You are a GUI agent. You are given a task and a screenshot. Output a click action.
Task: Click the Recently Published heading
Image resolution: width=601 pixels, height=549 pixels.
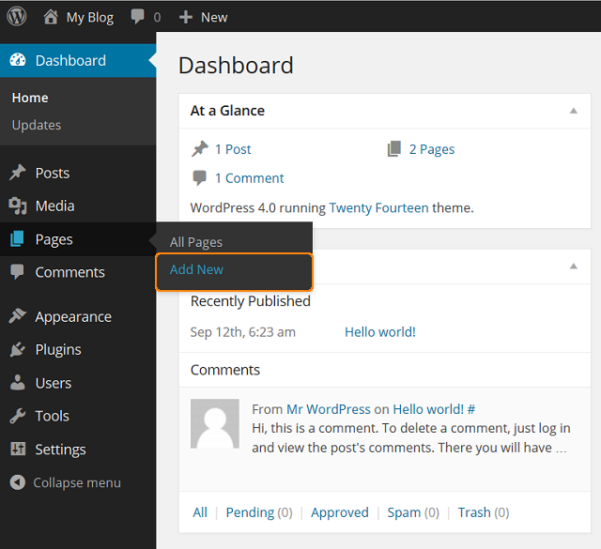point(251,301)
